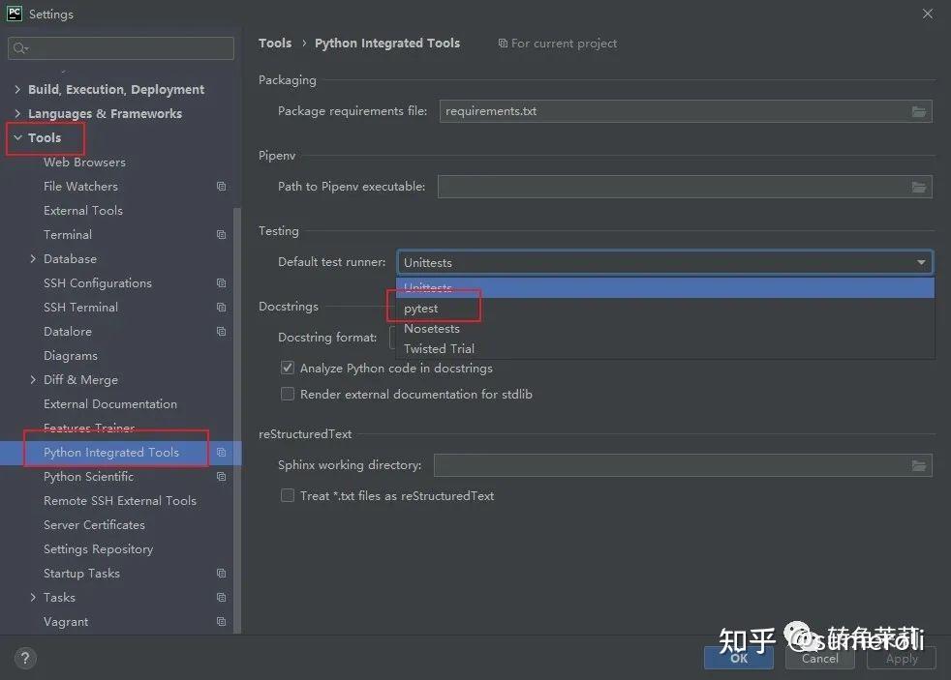
Task: Click the For current project icon
Action: point(503,44)
